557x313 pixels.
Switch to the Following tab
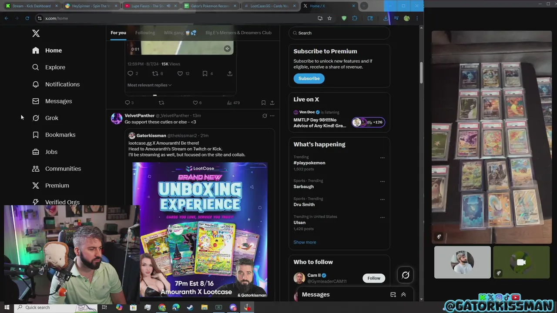tap(145, 33)
